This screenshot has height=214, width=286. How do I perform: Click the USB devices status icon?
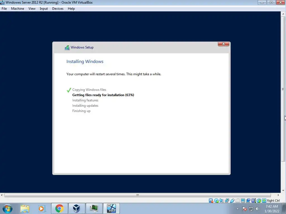(232, 201)
